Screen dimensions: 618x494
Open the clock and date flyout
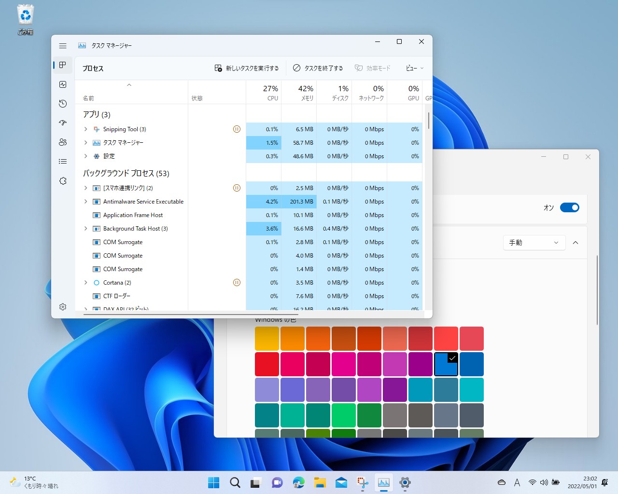[582, 482]
